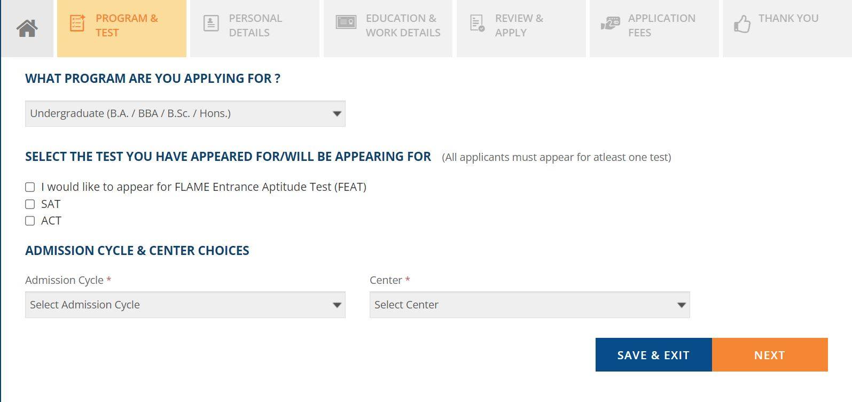
Task: Switch to the Personal Details tab
Action: pos(255,26)
